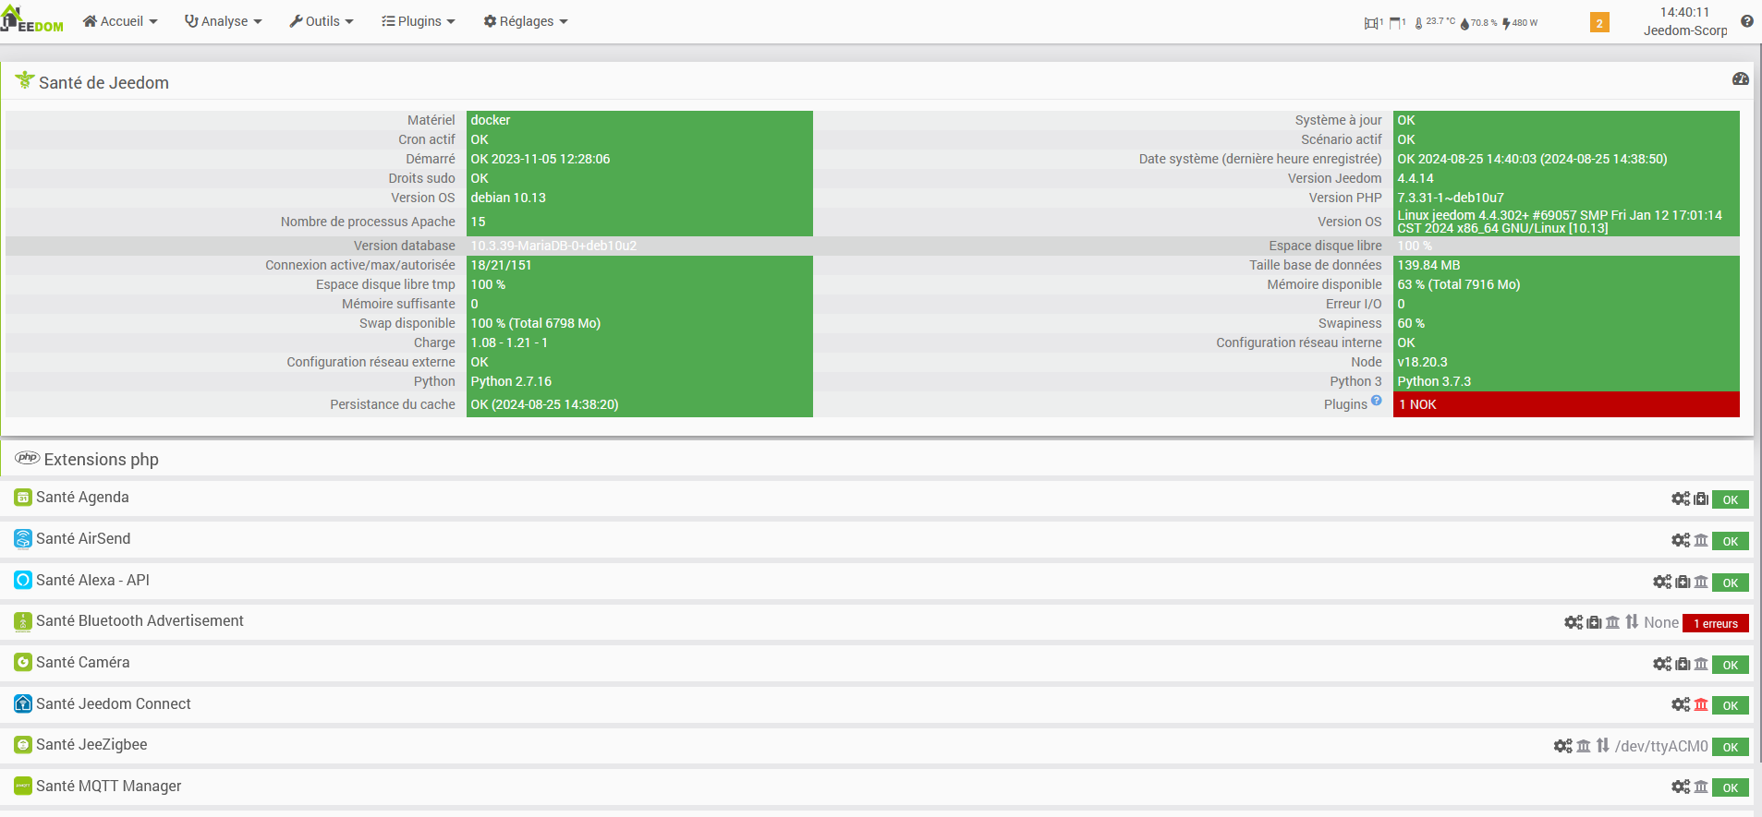This screenshot has width=1762, height=817.
Task: Click the red 1 erreurs badge
Action: point(1716,623)
